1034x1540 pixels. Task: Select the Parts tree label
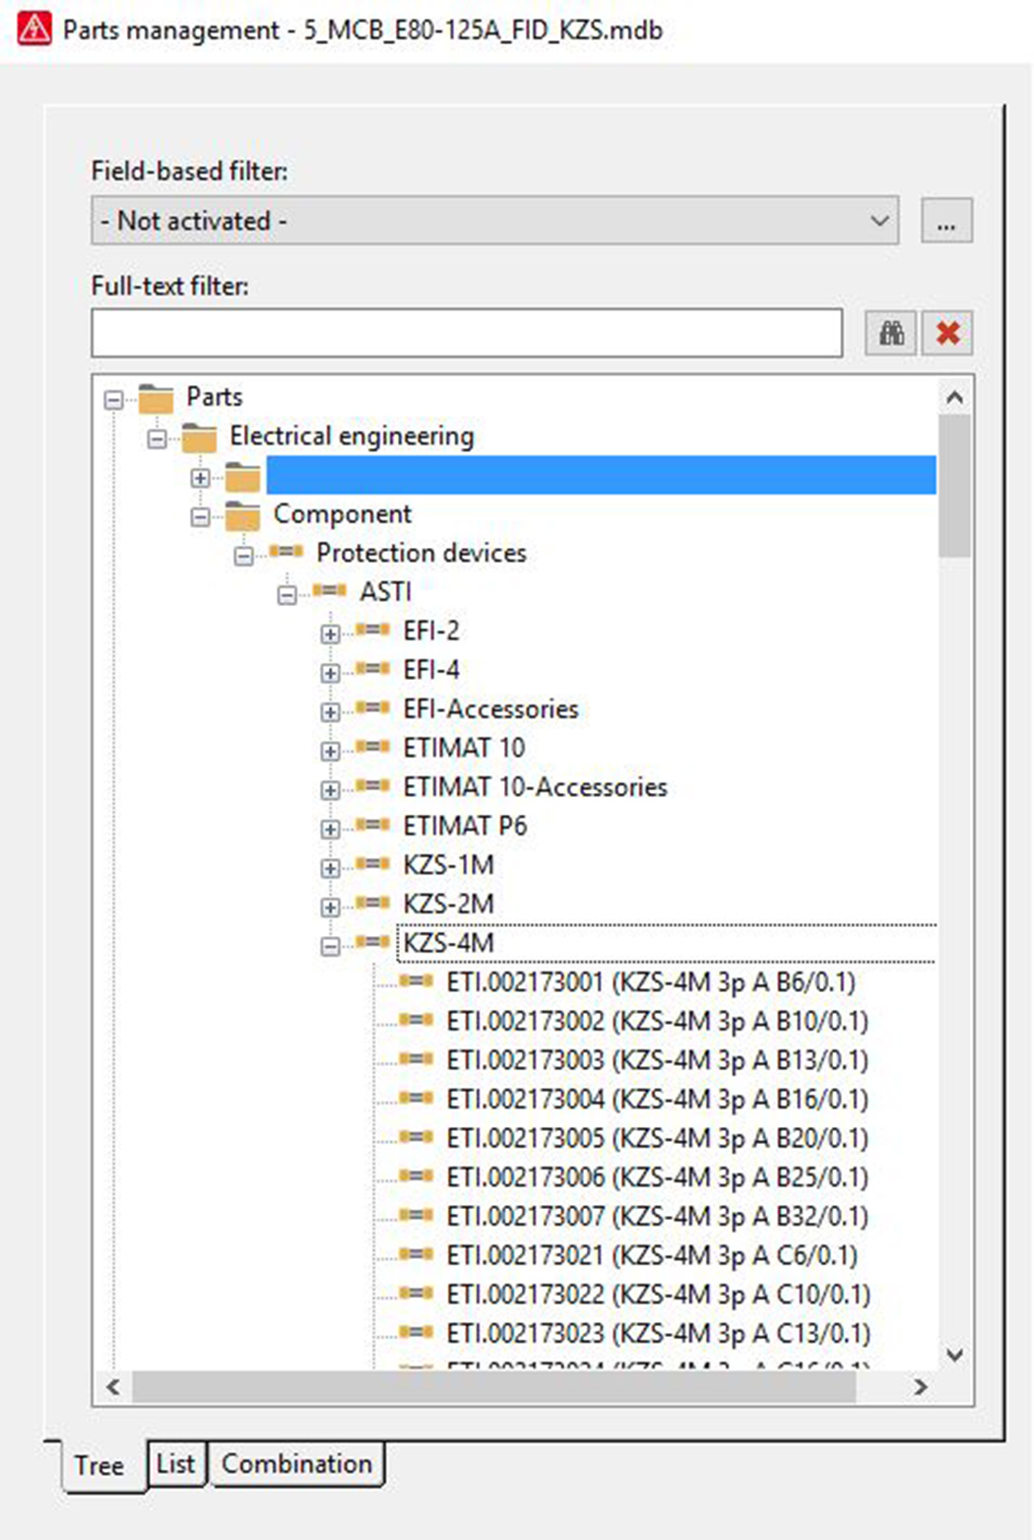pyautogui.click(x=215, y=397)
